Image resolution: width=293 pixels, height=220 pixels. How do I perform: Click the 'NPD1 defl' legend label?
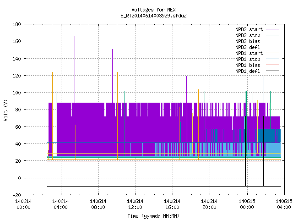248,71
